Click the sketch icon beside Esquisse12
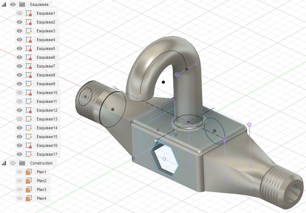The height and width of the screenshot is (213, 306). click(29, 110)
